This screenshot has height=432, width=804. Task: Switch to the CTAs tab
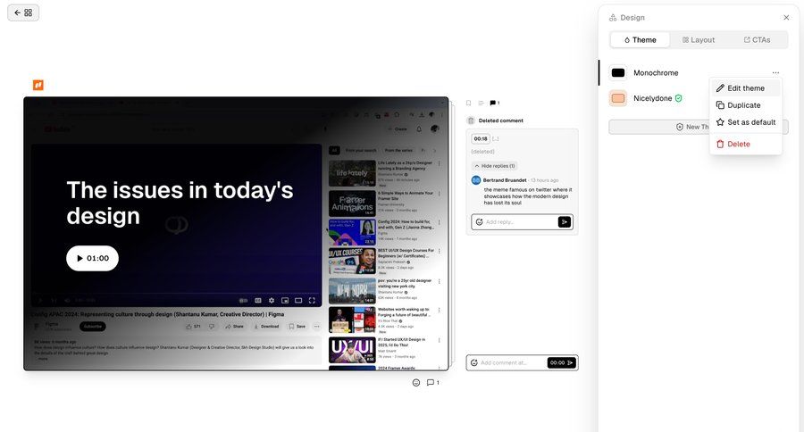point(757,40)
